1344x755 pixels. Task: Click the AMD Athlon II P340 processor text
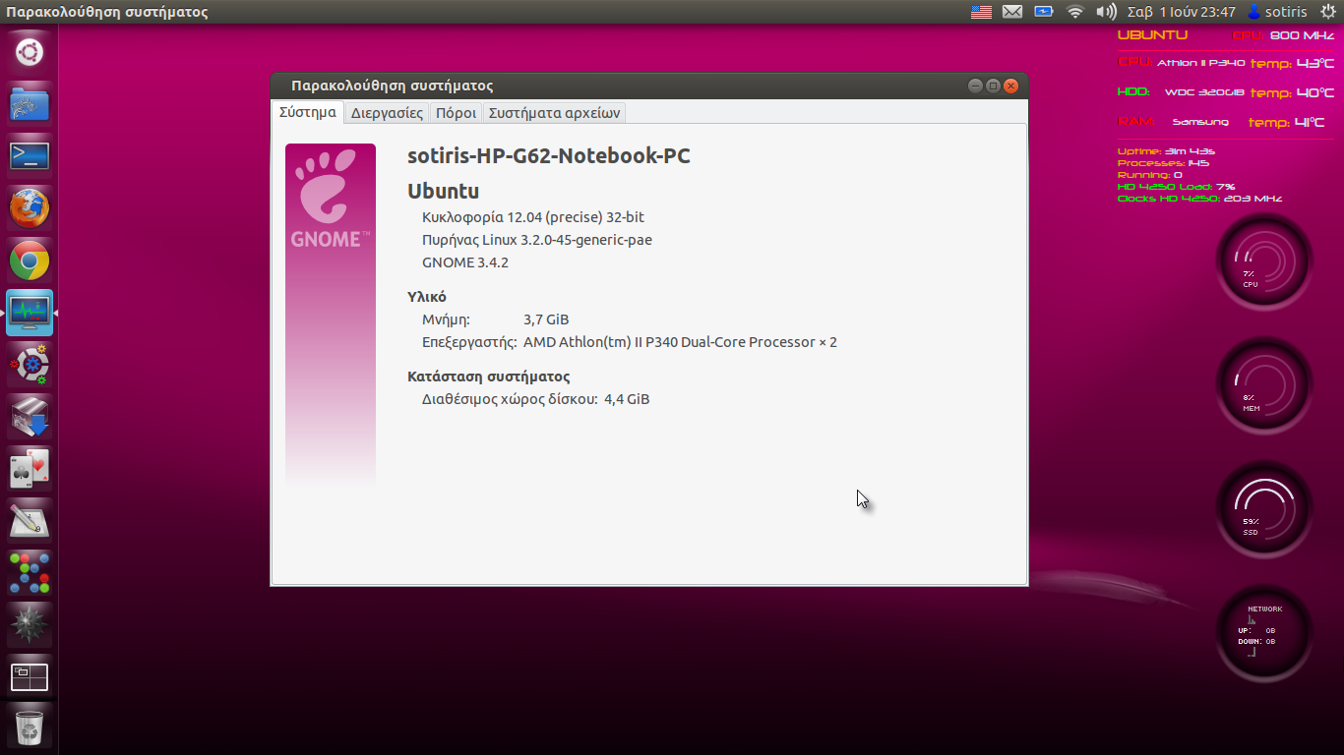click(680, 342)
